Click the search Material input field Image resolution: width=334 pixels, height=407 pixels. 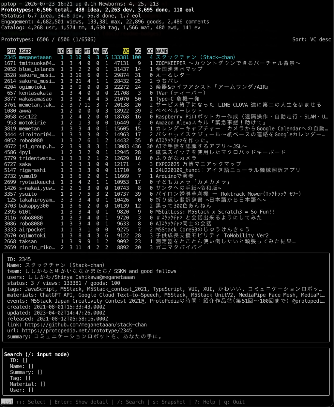click(x=43, y=384)
